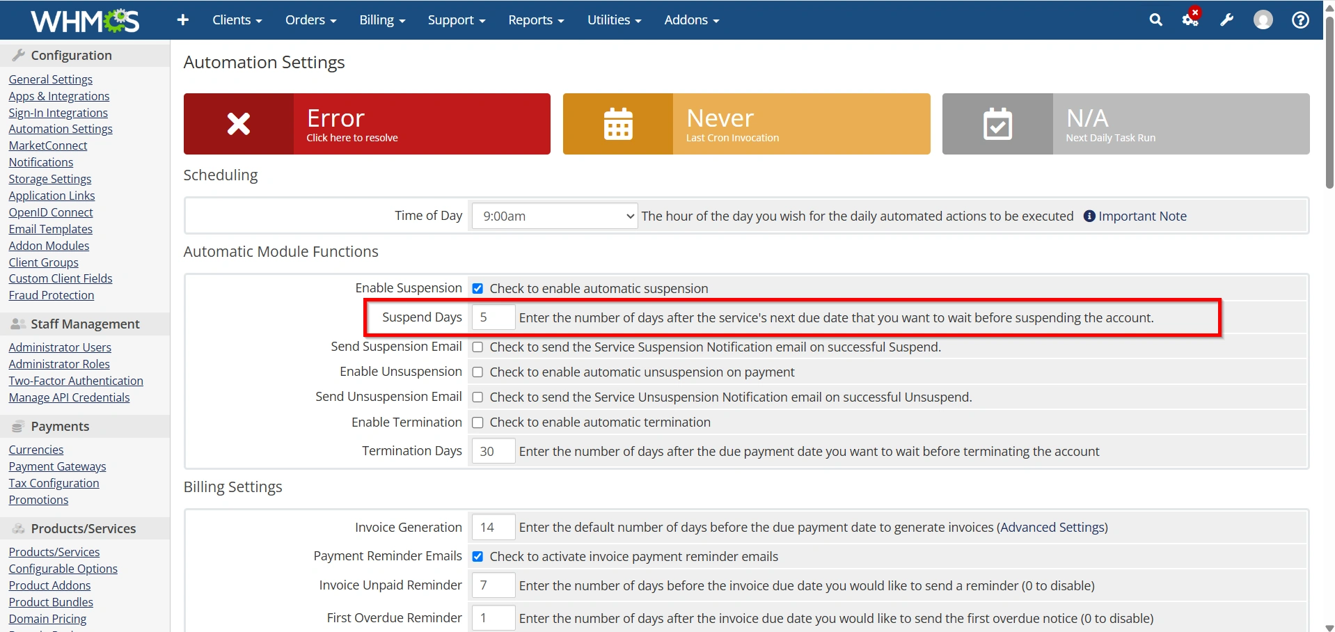Click the WHMCS logo

(x=85, y=20)
